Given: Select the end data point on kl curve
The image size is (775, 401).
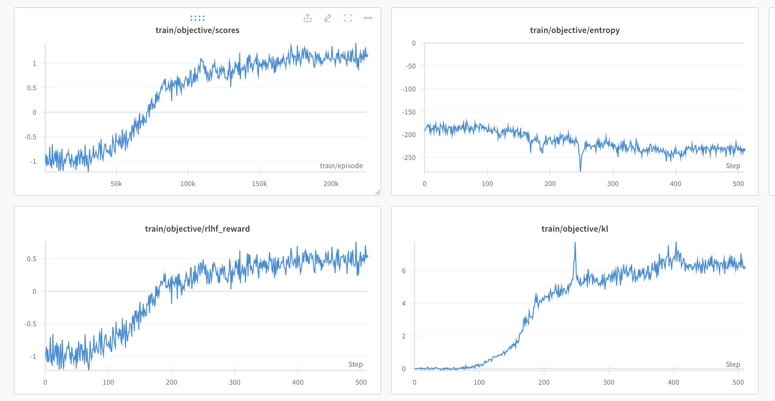Looking at the screenshot, I should pyautogui.click(x=744, y=267).
